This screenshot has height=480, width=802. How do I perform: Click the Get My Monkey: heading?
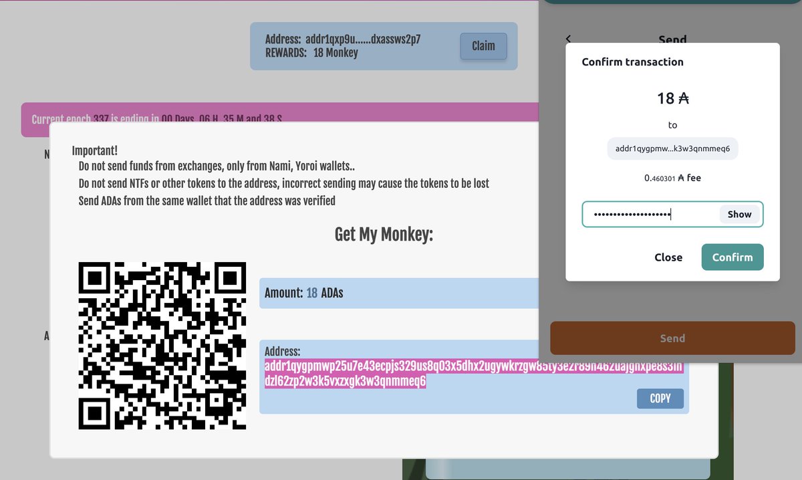(384, 235)
